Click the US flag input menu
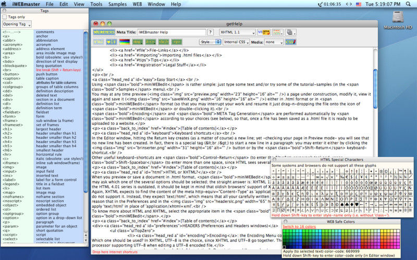 [359, 4]
